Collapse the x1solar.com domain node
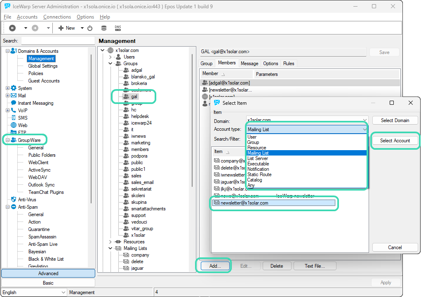This screenshot has height=297, width=421. (103, 50)
